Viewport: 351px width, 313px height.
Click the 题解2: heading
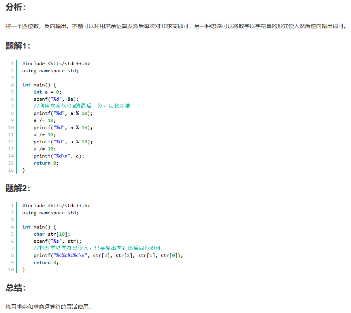click(x=18, y=188)
